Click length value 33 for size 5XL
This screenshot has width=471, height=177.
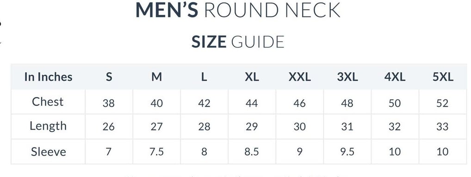pos(442,127)
